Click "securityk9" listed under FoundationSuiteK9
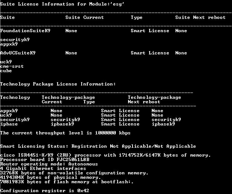This screenshot has height=194, width=232. [x=15, y=40]
